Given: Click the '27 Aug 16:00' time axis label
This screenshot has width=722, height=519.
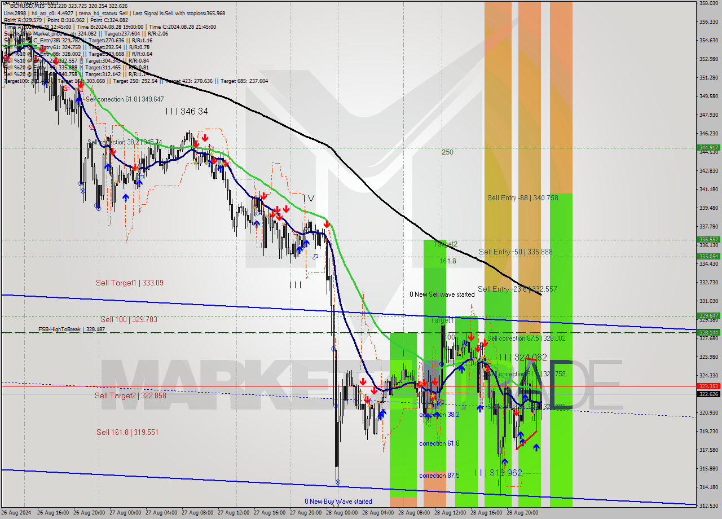Looking at the screenshot, I should coord(269,513).
